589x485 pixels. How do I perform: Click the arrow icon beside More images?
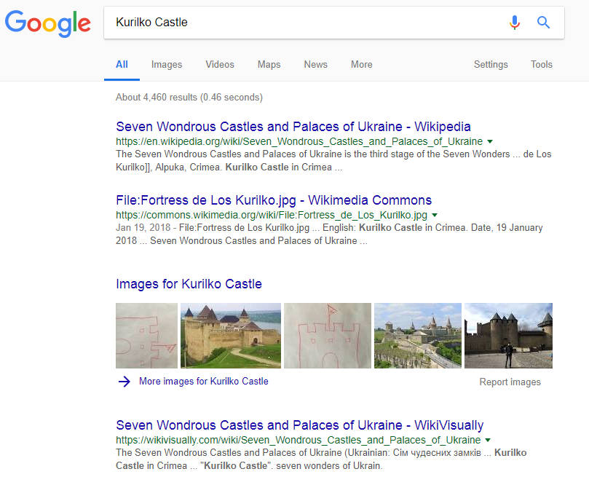[124, 381]
